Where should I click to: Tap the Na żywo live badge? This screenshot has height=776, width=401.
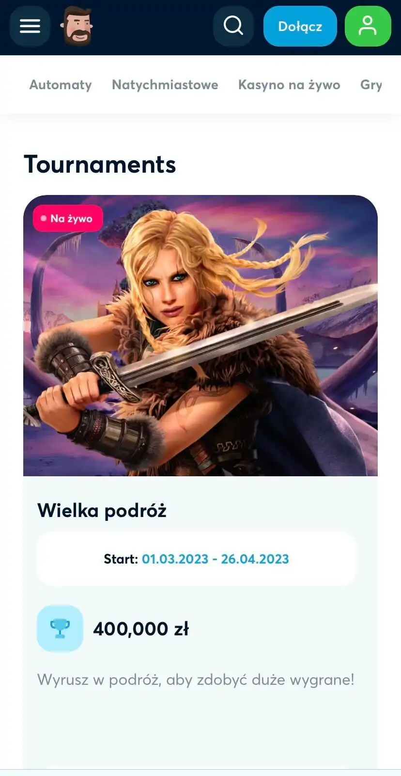point(68,218)
